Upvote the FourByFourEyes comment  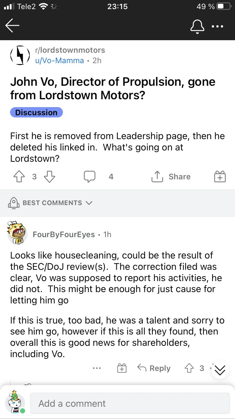(189, 368)
